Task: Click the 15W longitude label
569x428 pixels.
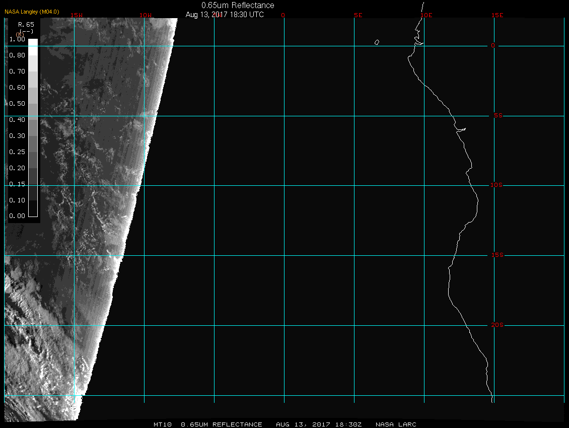Action: click(x=77, y=15)
